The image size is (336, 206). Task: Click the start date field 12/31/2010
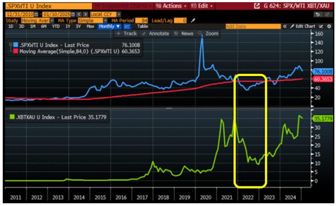[20, 15]
